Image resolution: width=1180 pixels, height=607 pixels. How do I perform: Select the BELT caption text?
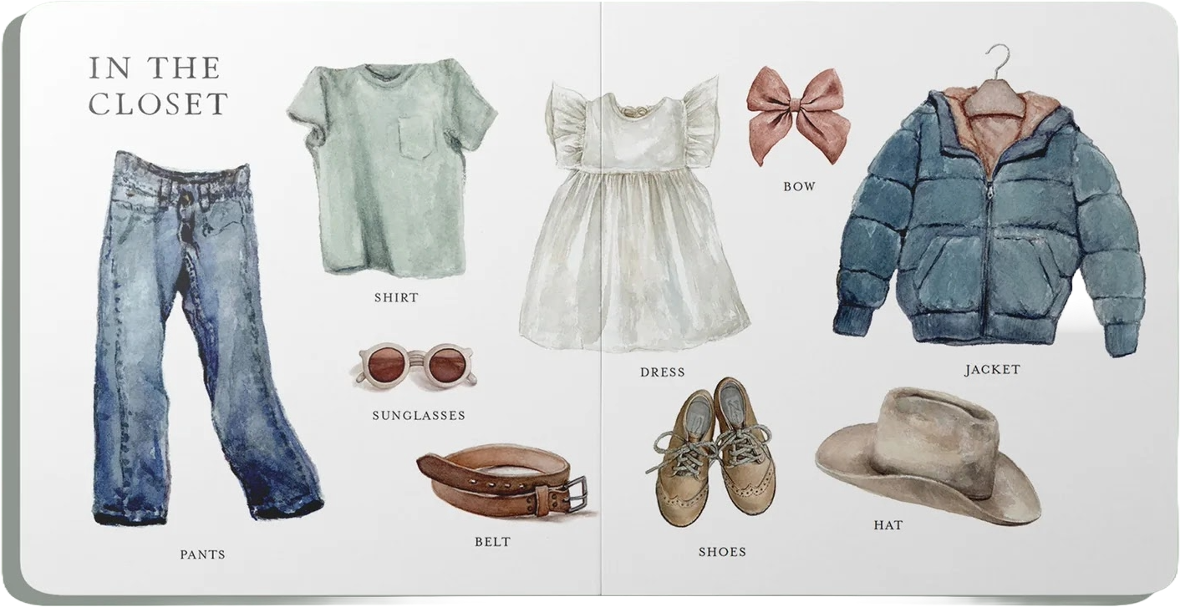point(492,541)
